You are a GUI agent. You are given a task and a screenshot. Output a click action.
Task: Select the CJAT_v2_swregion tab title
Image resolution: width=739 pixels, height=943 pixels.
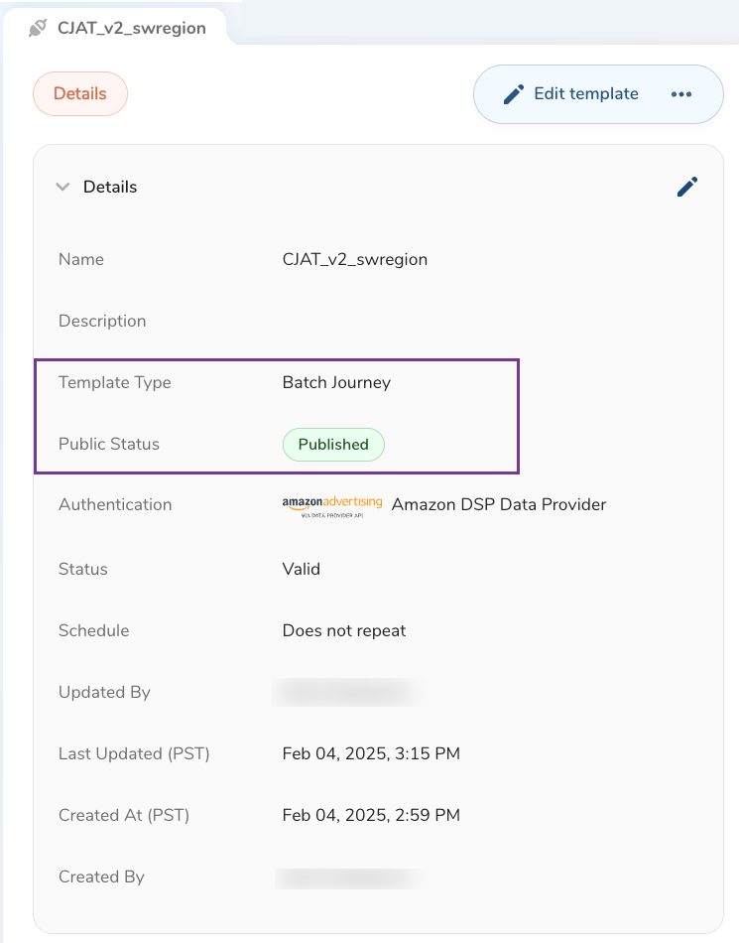pos(131,28)
